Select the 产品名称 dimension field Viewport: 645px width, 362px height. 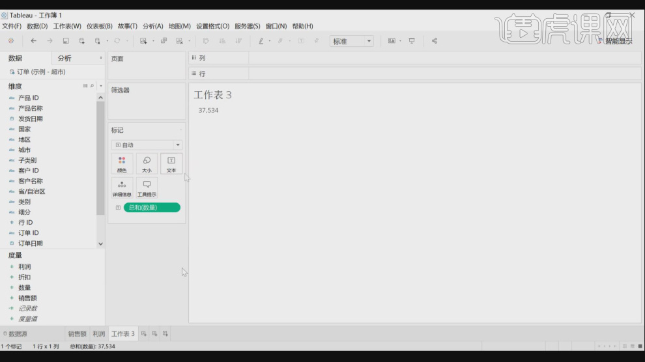click(31, 108)
